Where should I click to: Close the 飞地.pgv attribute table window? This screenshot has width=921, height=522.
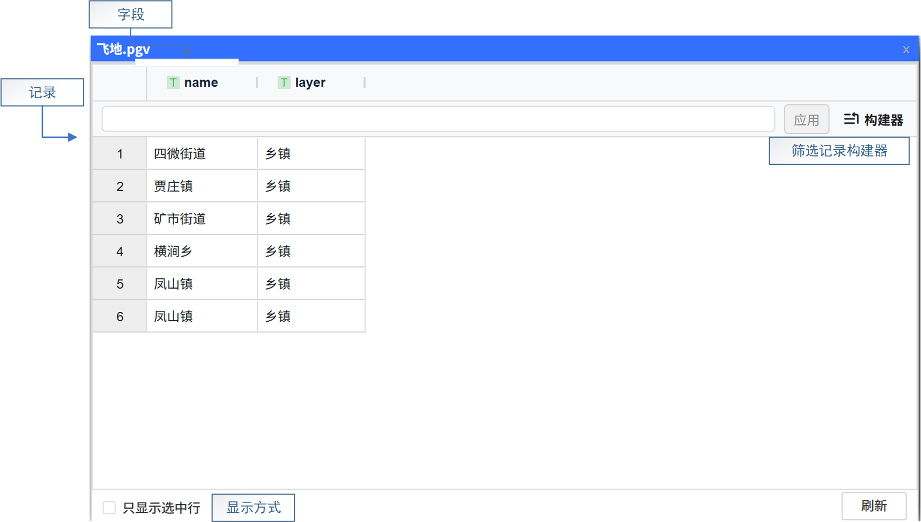pos(906,50)
